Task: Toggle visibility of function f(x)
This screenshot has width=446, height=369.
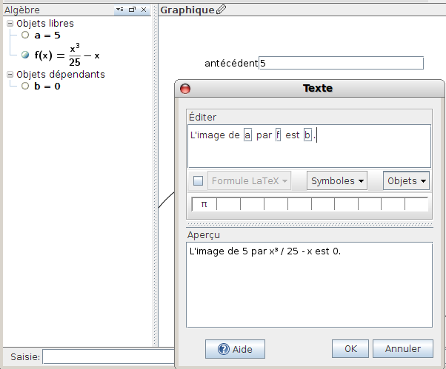Action: (25, 55)
